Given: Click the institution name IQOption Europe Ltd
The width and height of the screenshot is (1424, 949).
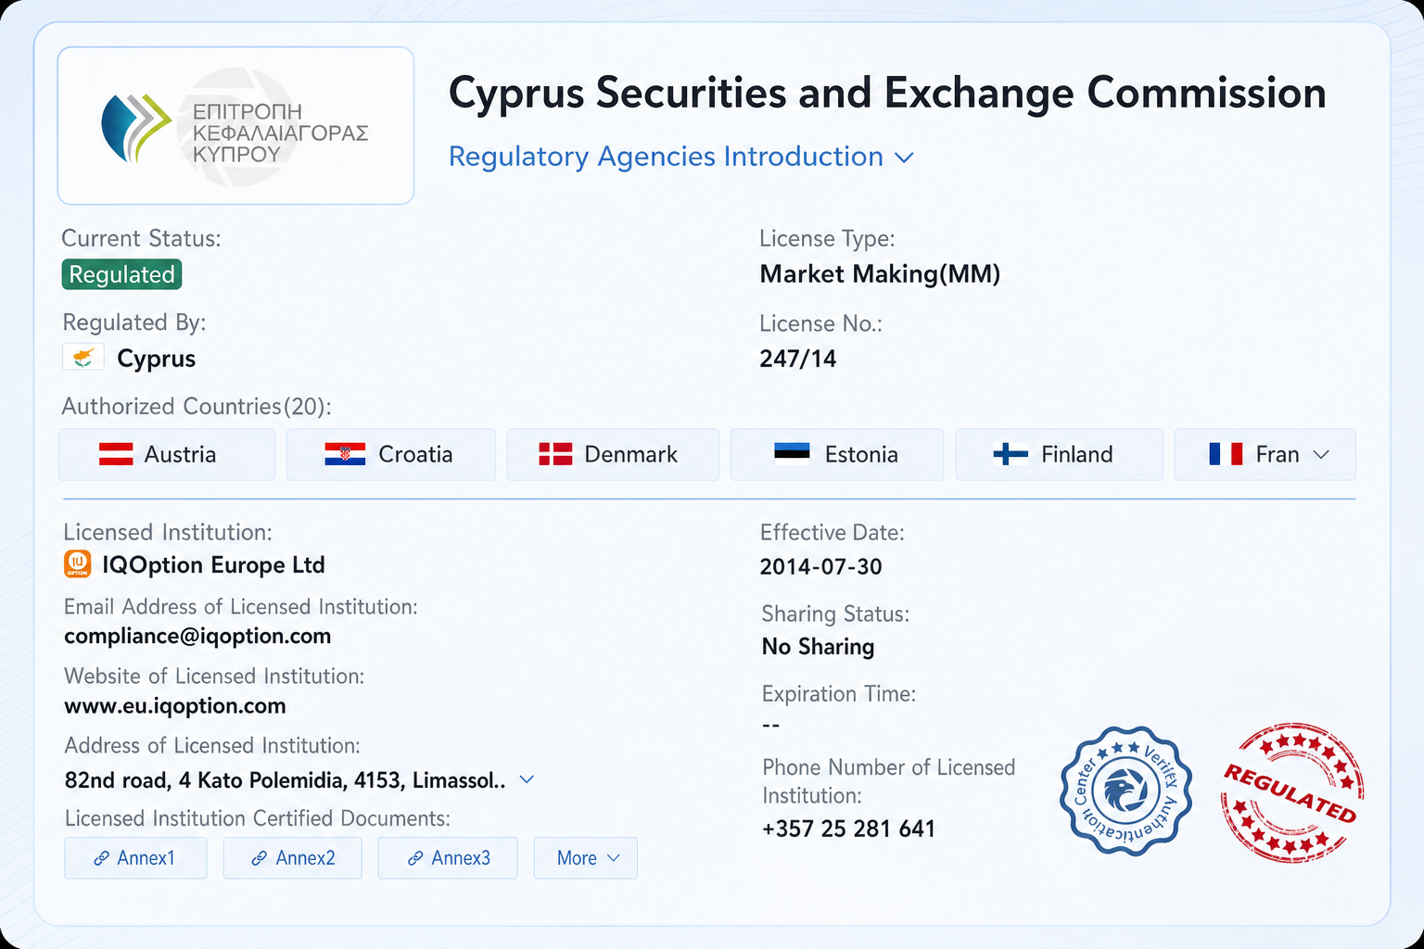Looking at the screenshot, I should [213, 564].
